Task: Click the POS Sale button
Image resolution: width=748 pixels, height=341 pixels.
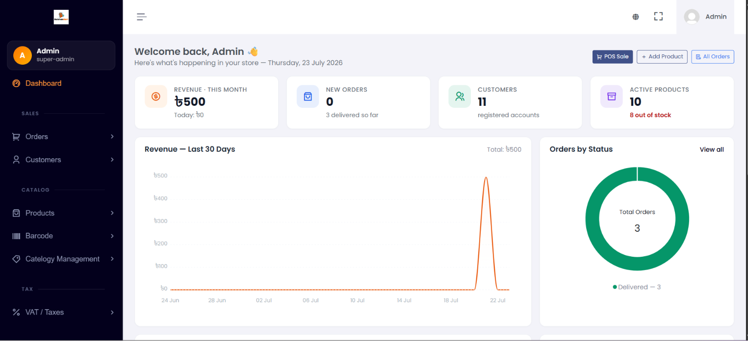Action: pyautogui.click(x=613, y=57)
